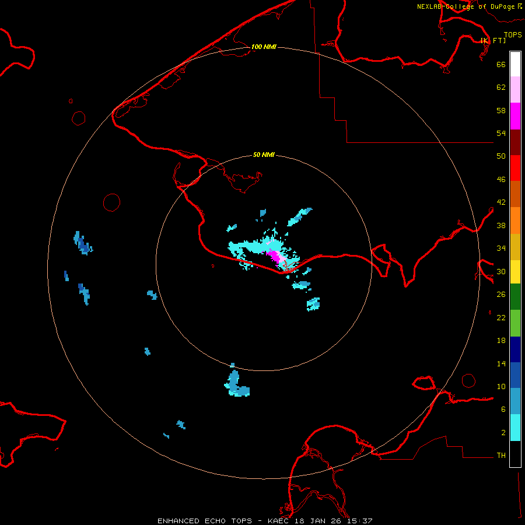Click the "[K FT]" units label

click(x=494, y=40)
